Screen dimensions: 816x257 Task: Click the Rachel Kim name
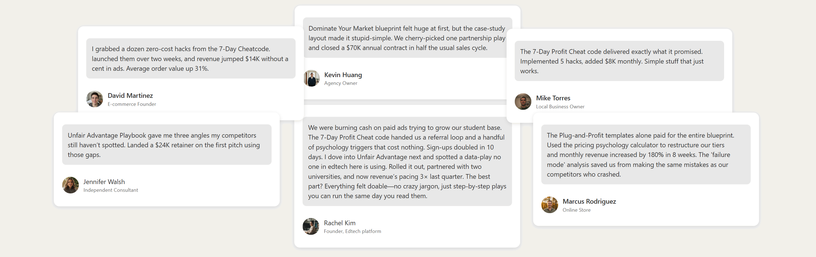(x=339, y=223)
